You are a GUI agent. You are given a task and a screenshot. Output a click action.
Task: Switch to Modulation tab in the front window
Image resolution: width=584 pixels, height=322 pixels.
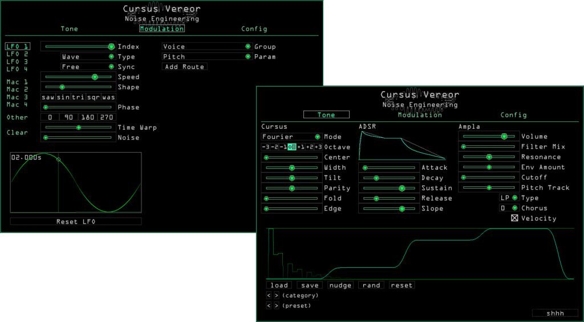[420, 115]
